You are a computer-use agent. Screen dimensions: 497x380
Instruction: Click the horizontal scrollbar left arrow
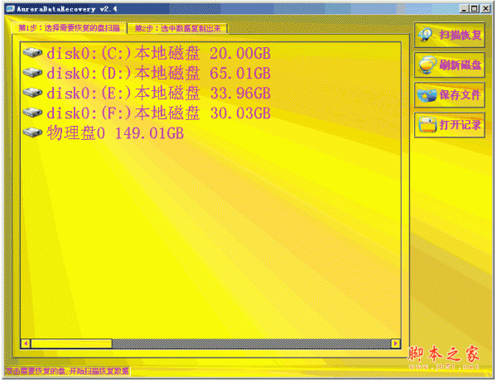pyautogui.click(x=26, y=344)
